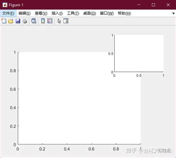The width and height of the screenshot is (176, 158).
Task: Click inside the large main axes
Action: 79,98
